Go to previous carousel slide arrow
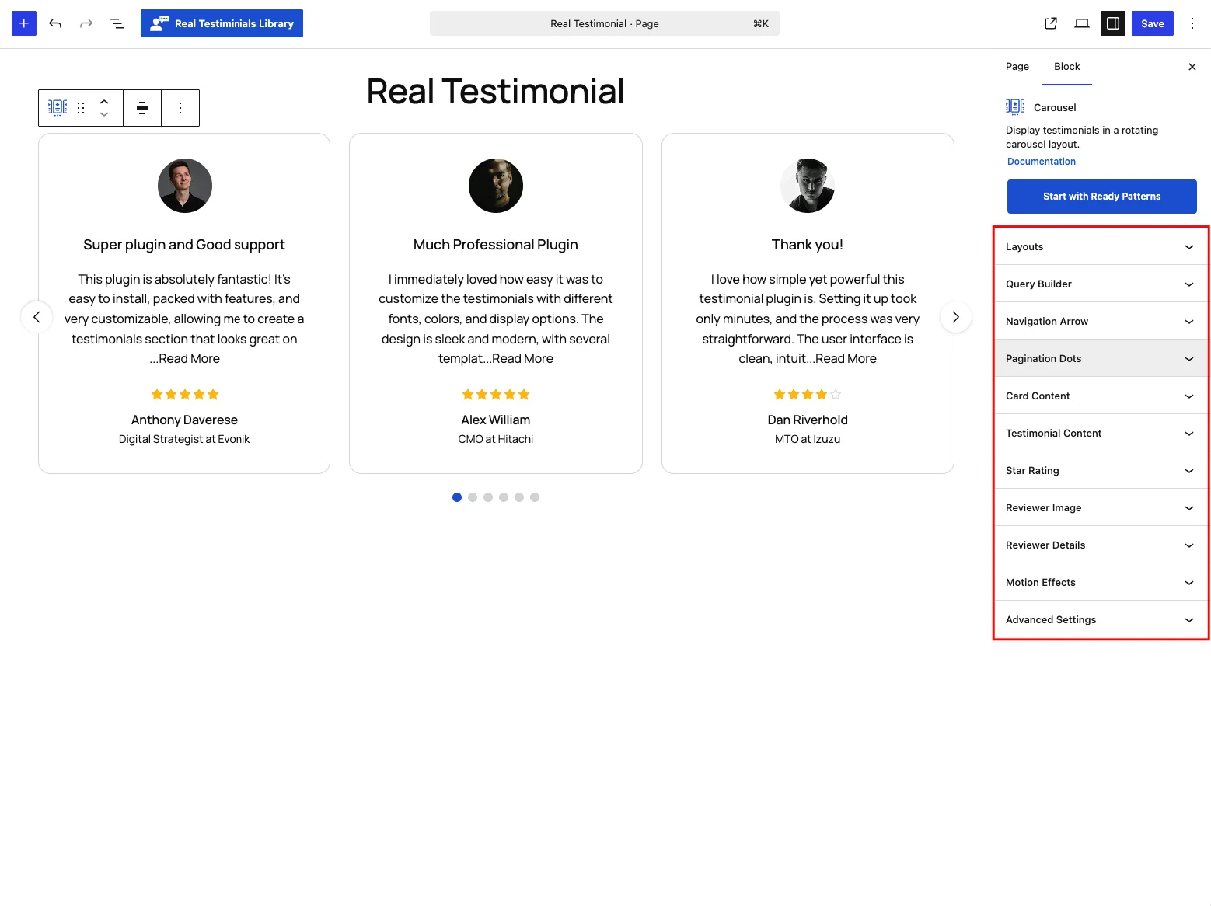Viewport: 1211px width, 906px height. tap(37, 317)
